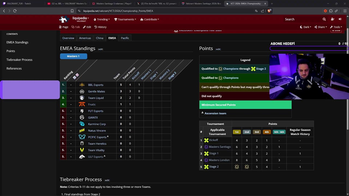This screenshot has width=349, height=196.
Task: Open the Tournaments dropdown menu
Action: click(x=125, y=19)
